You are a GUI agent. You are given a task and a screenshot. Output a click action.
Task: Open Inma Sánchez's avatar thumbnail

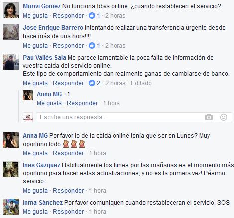point(11,207)
